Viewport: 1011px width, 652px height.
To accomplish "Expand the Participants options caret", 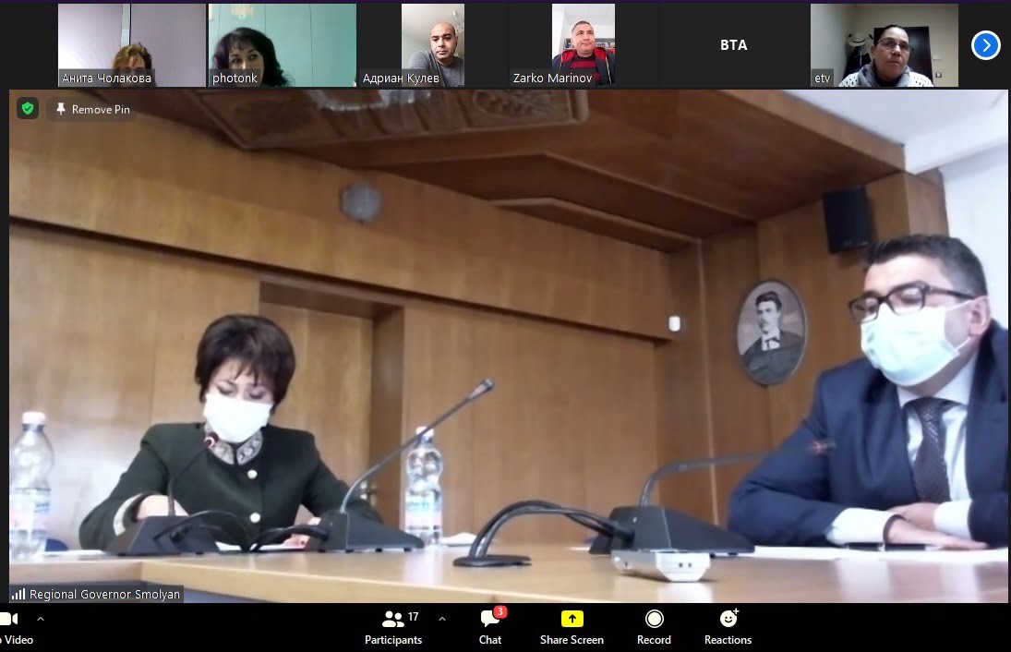I will tap(442, 619).
